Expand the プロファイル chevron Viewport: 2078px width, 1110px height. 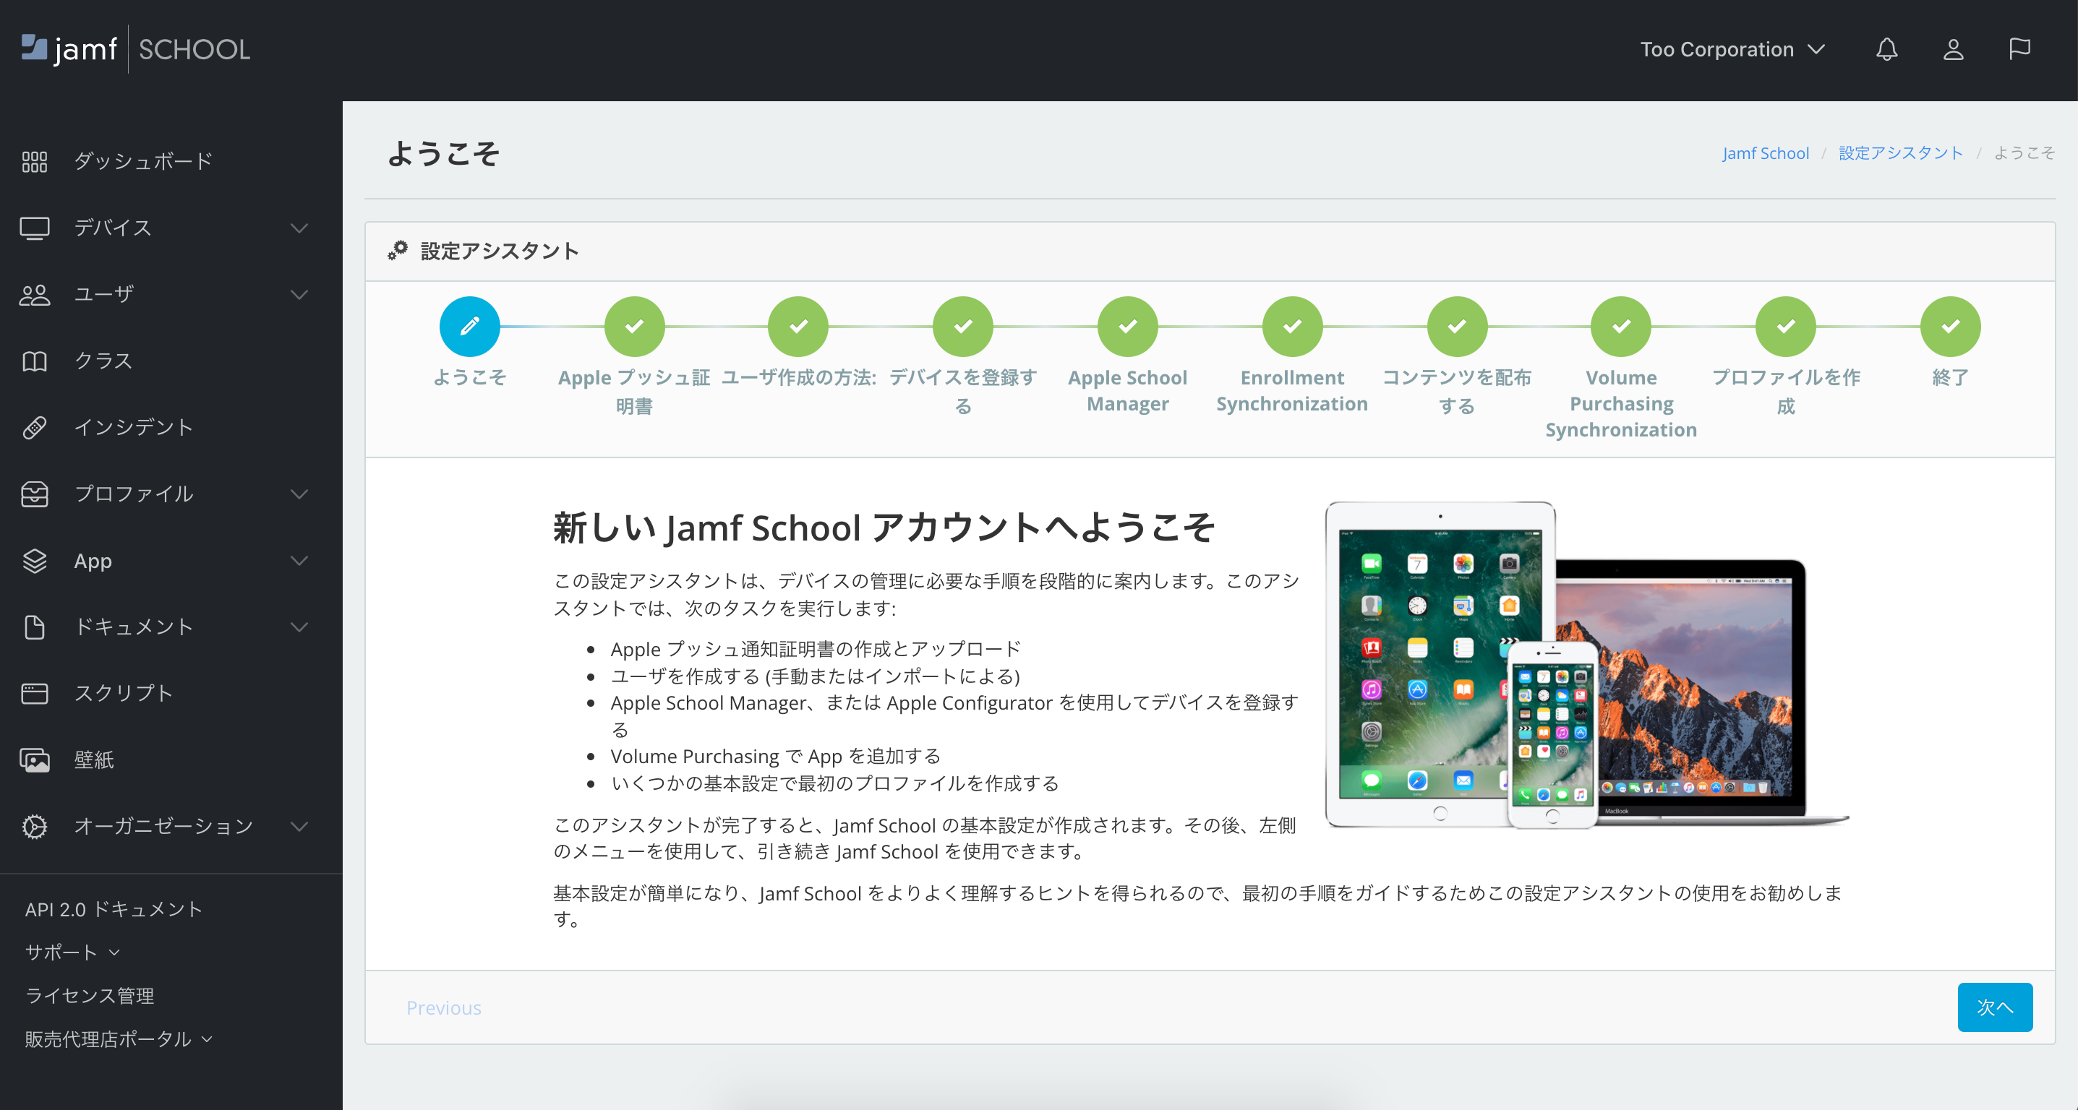299,494
